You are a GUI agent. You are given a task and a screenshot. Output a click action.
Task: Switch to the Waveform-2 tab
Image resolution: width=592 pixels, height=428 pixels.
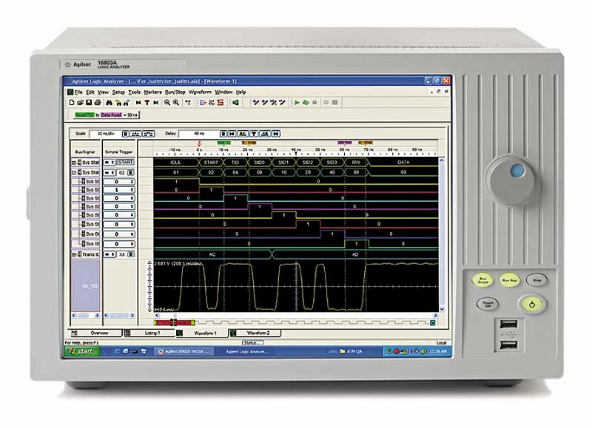[255, 333]
